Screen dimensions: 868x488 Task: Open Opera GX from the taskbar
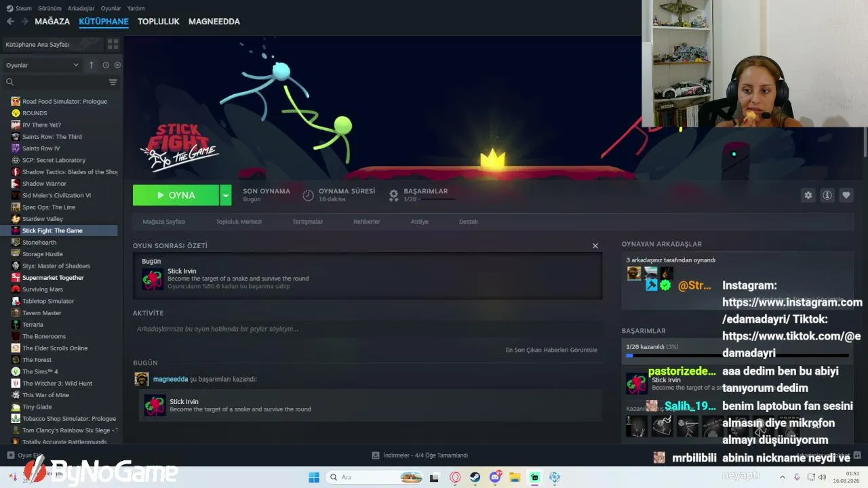pyautogui.click(x=455, y=477)
